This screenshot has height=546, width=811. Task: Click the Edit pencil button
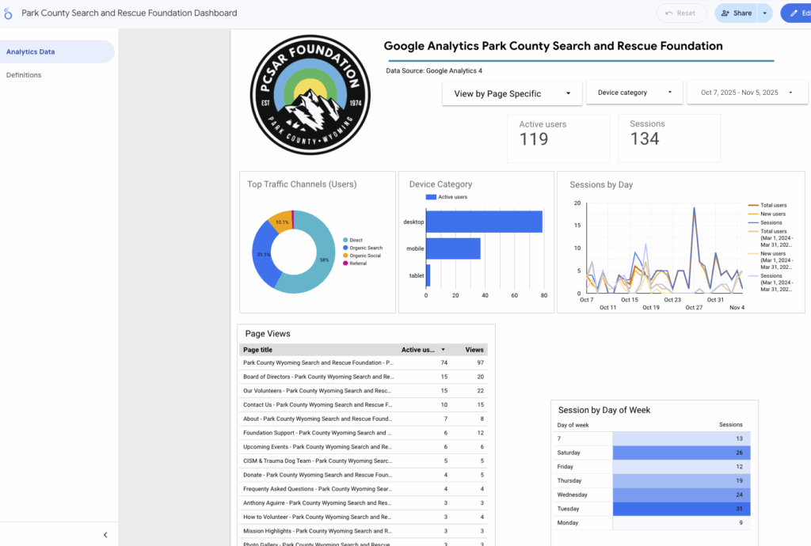coord(795,13)
